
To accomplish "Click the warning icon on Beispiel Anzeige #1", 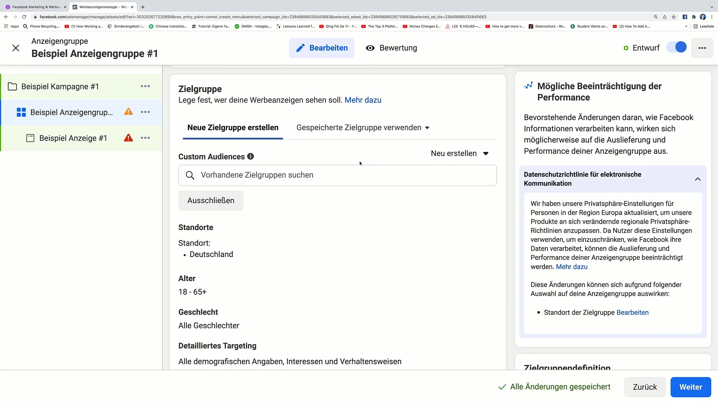I will (129, 138).
